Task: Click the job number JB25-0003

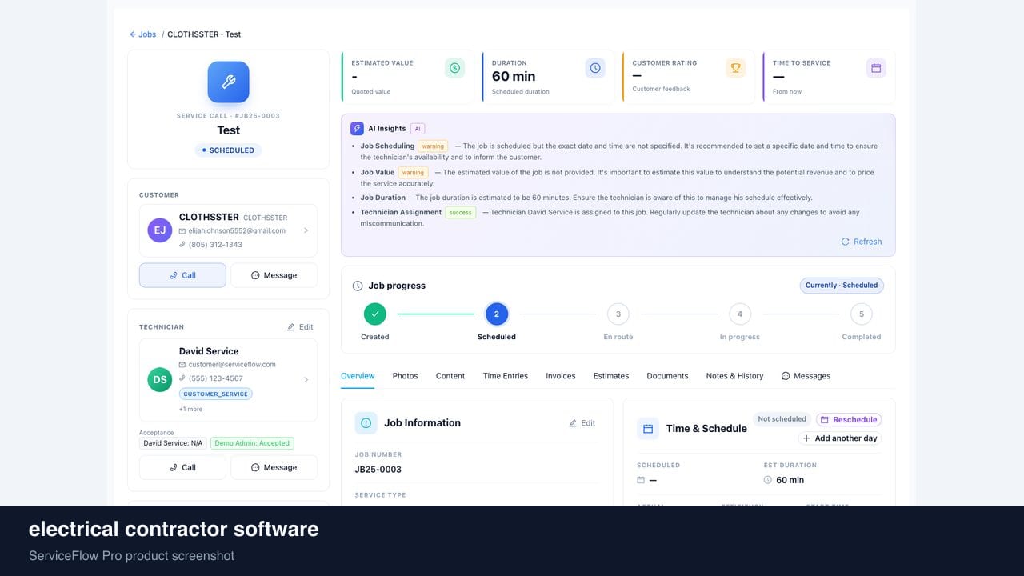Action: pyautogui.click(x=378, y=470)
